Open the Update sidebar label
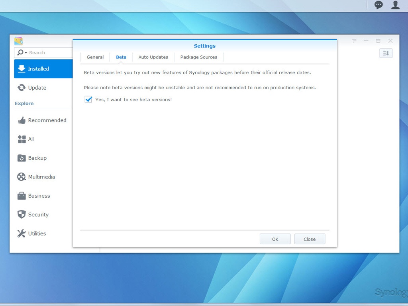This screenshot has height=306, width=408. [x=37, y=88]
